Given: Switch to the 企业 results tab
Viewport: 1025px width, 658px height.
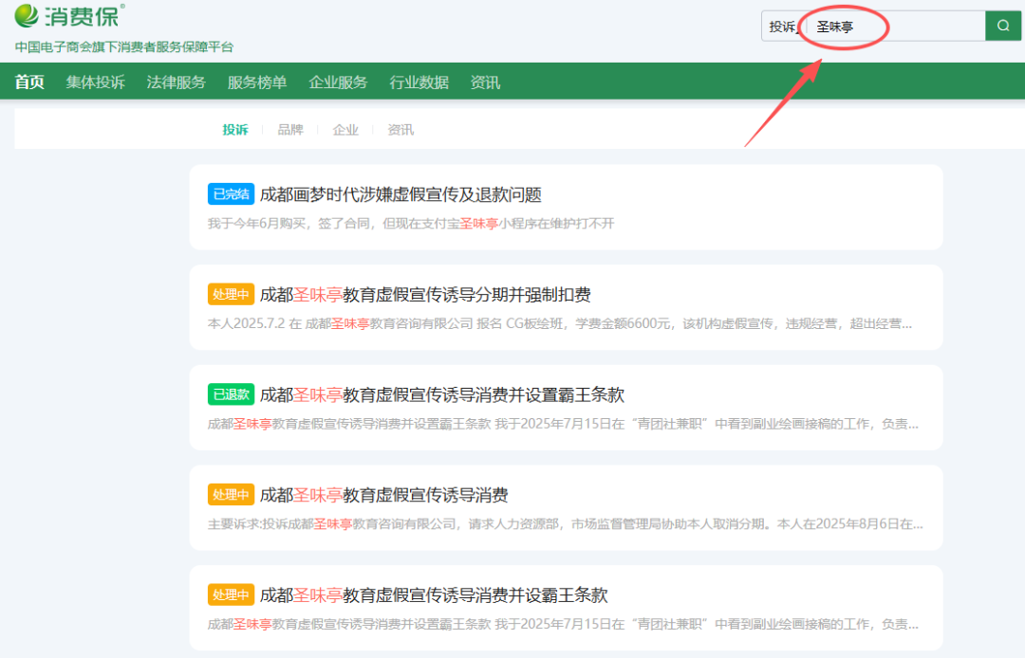Looking at the screenshot, I should click(345, 130).
